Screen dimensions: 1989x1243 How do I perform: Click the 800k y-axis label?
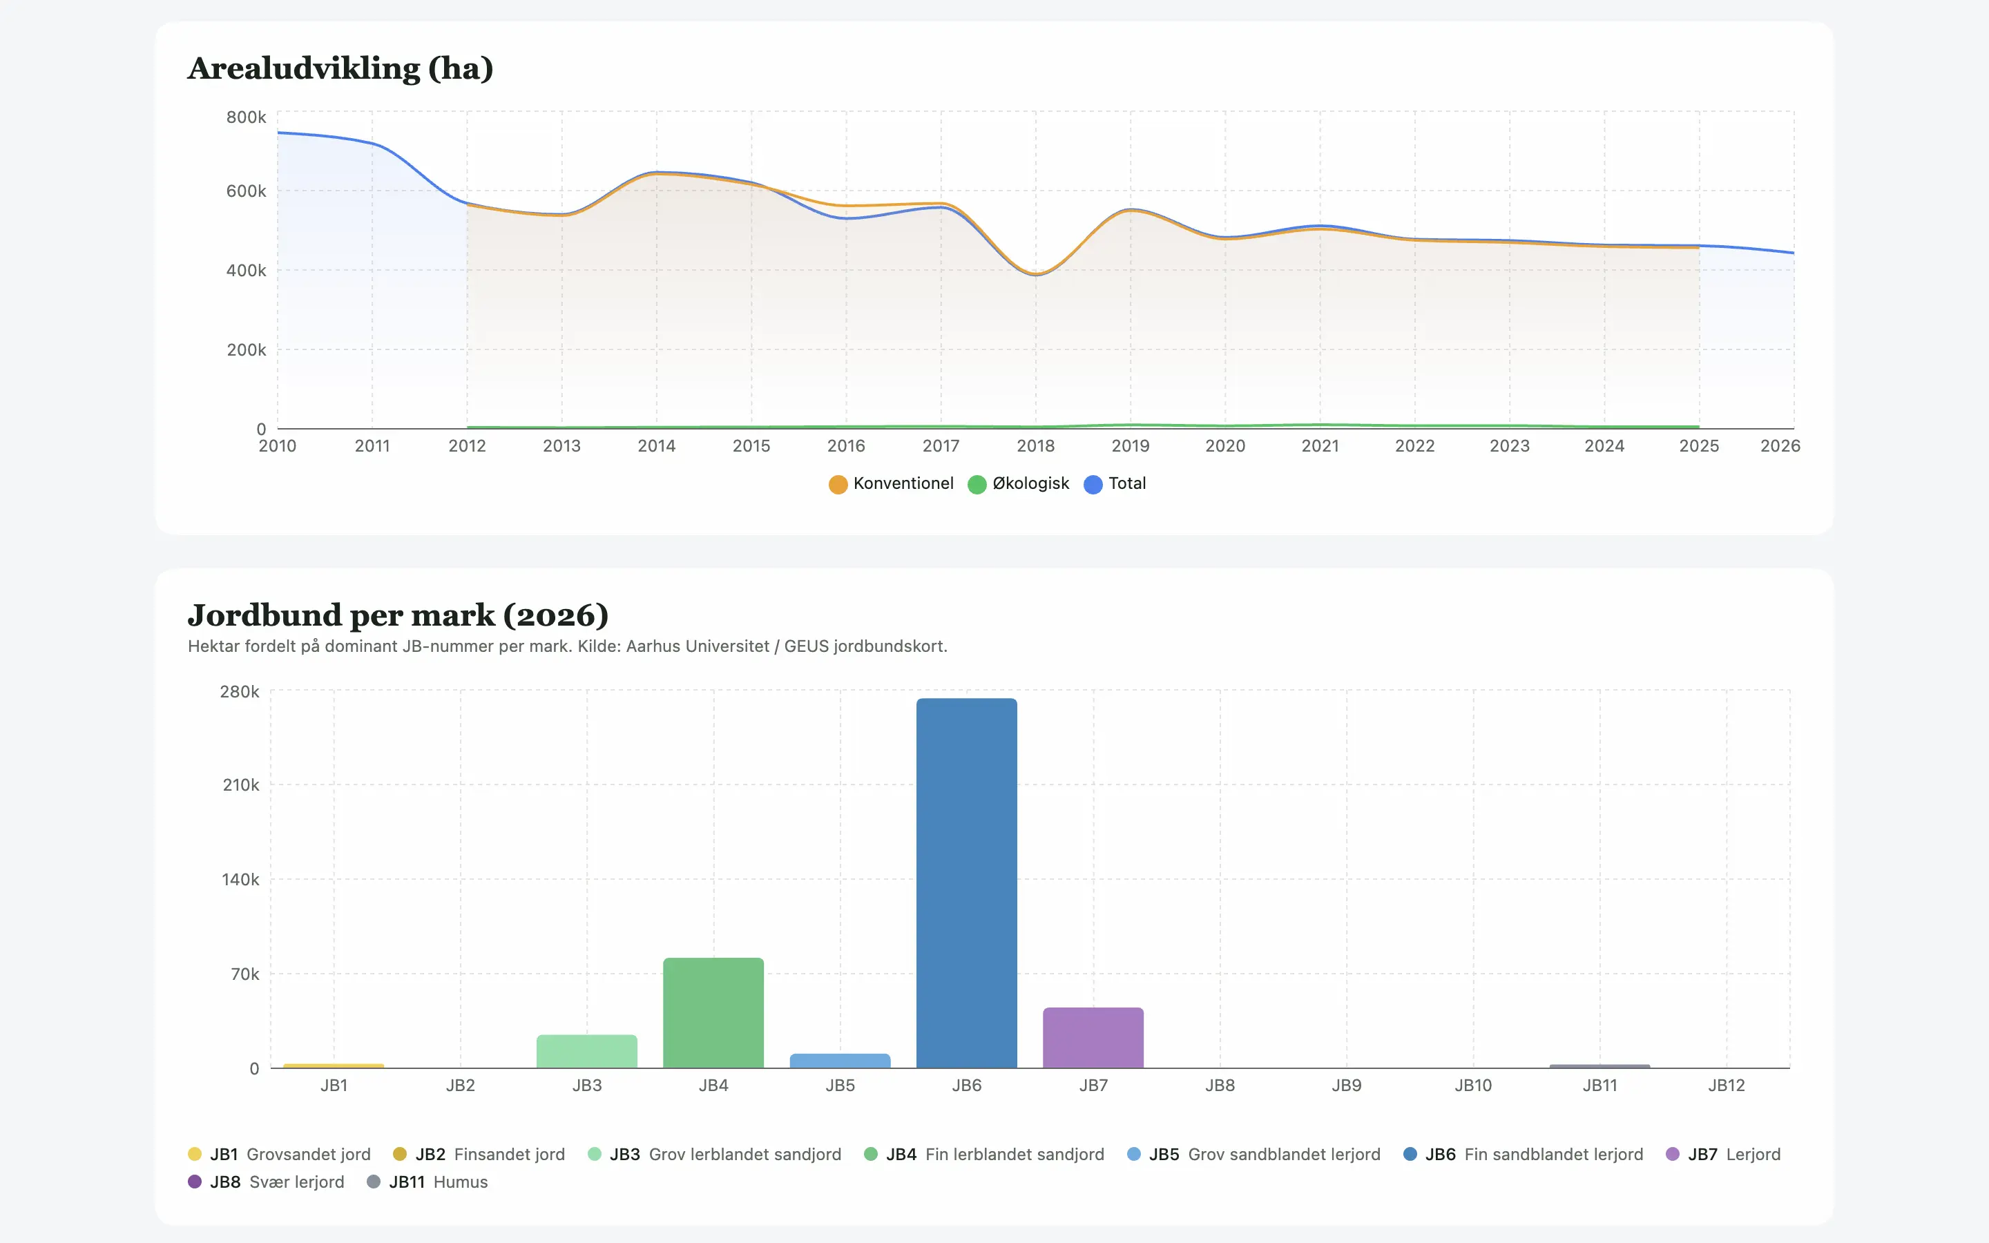pyautogui.click(x=247, y=117)
